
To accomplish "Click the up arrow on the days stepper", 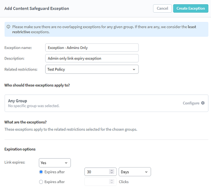I will [x=112, y=170].
